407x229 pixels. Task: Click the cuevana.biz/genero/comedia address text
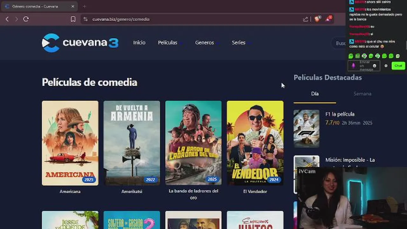click(x=121, y=19)
